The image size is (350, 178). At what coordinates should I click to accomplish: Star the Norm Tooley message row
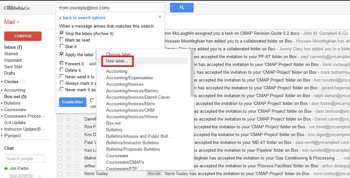(69, 174)
